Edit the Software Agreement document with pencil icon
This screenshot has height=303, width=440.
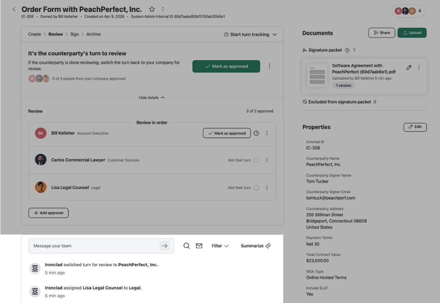coord(409,67)
